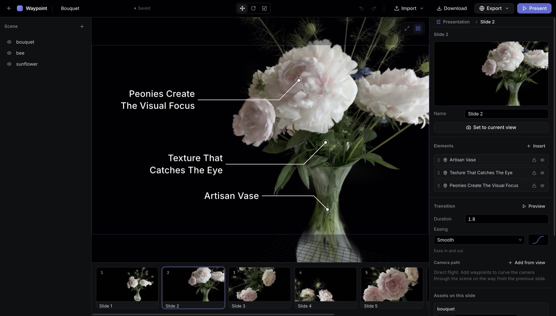Add camera waypoint from view
Image resolution: width=556 pixels, height=316 pixels.
(527, 263)
